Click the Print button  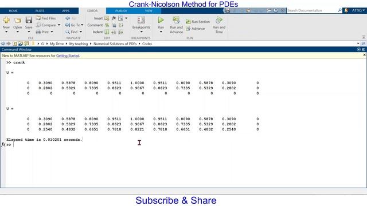pos(42,32)
